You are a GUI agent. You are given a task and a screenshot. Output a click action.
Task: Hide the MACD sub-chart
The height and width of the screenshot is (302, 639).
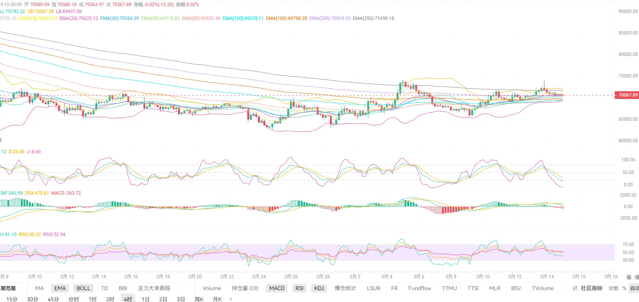pos(277,288)
